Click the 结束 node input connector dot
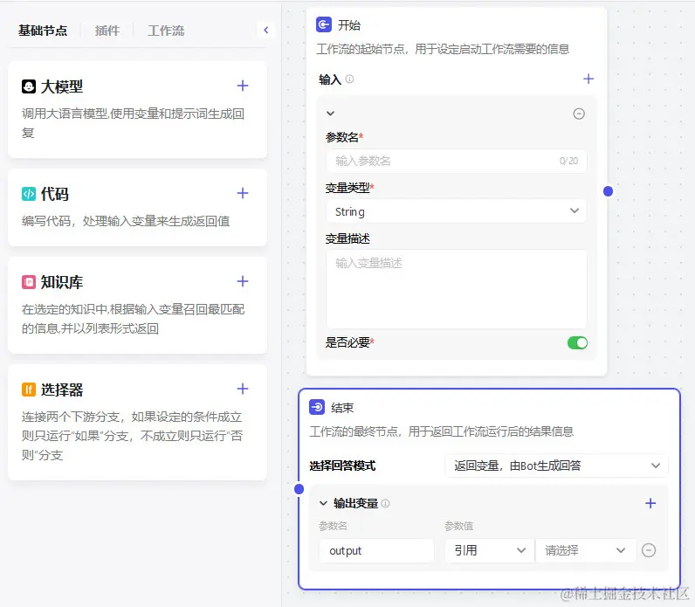695x607 pixels. point(299,489)
